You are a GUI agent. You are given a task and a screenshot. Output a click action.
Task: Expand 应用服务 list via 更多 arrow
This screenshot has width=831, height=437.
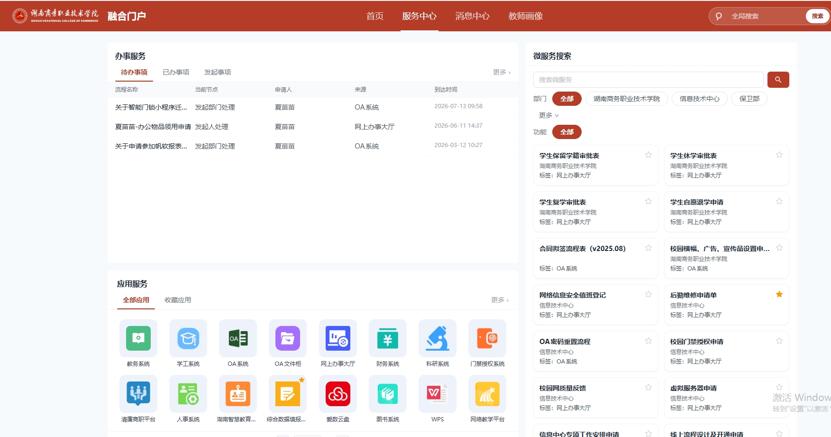[x=500, y=300]
